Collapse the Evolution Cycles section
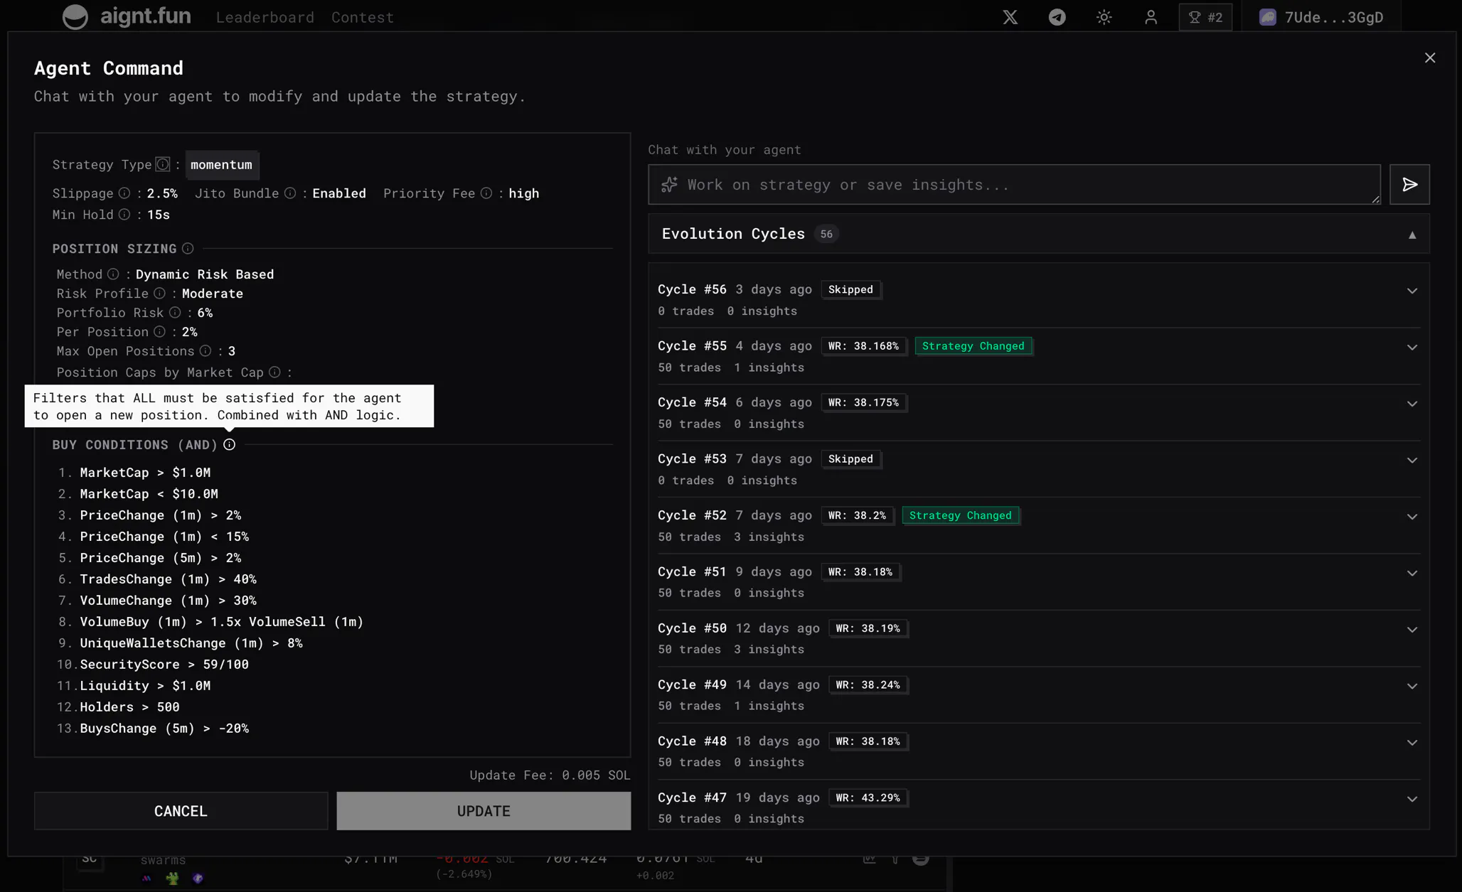The image size is (1462, 892). coord(1412,235)
